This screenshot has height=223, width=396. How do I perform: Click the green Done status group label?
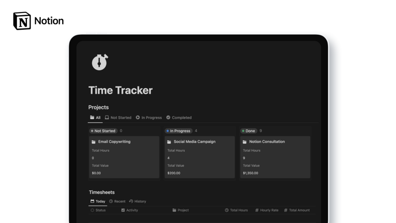pyautogui.click(x=249, y=131)
